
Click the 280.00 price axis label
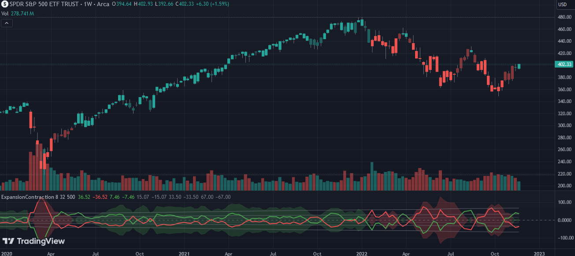click(564, 138)
